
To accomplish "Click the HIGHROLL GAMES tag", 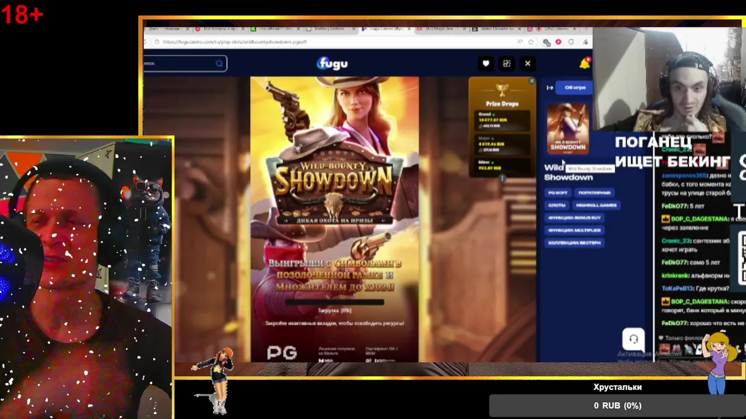I will 596,205.
